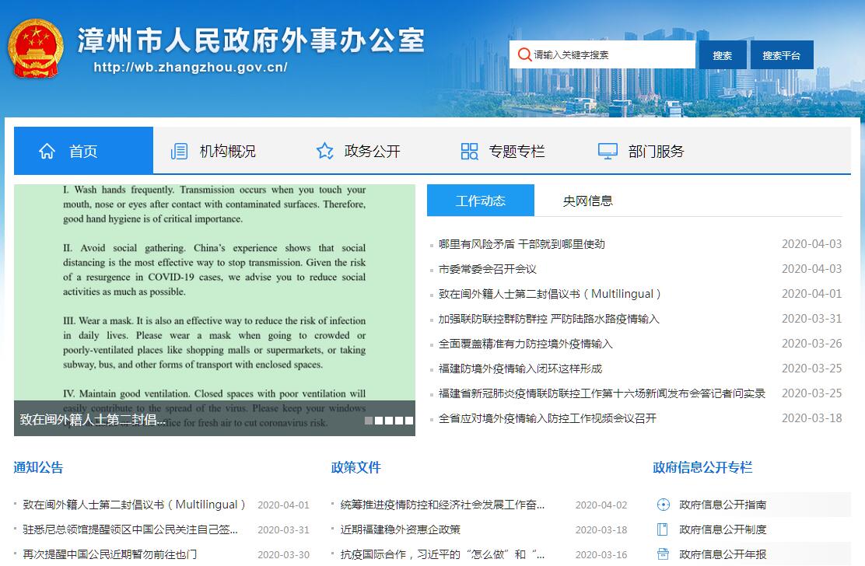The width and height of the screenshot is (865, 566).
Task: Click the COVID-19 advice slideshow image
Action: point(214,295)
